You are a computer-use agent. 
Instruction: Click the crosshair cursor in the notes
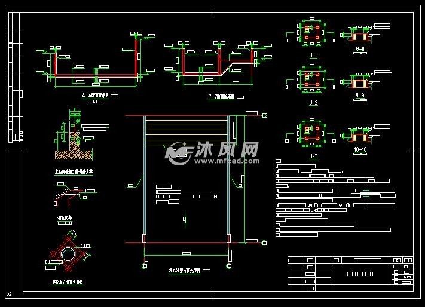366,194
